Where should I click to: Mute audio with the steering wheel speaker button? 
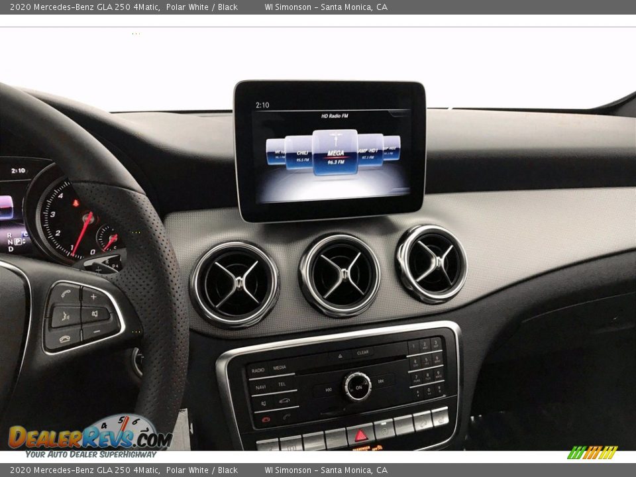[x=95, y=313]
